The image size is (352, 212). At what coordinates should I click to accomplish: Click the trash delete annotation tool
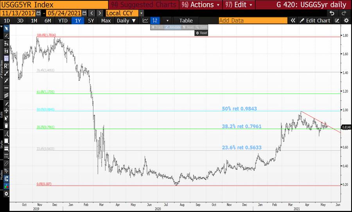(x=6, y=126)
